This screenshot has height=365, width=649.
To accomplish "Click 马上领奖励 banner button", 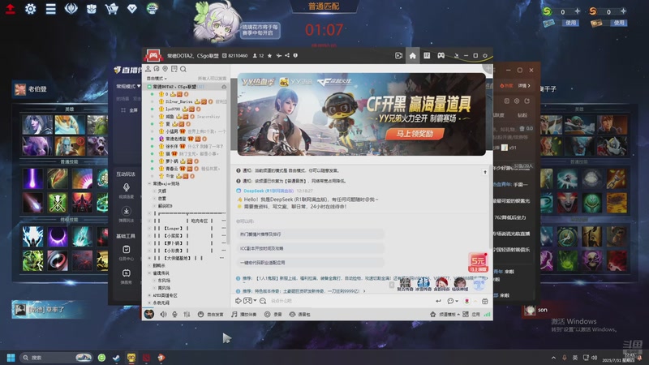I will 415,134.
